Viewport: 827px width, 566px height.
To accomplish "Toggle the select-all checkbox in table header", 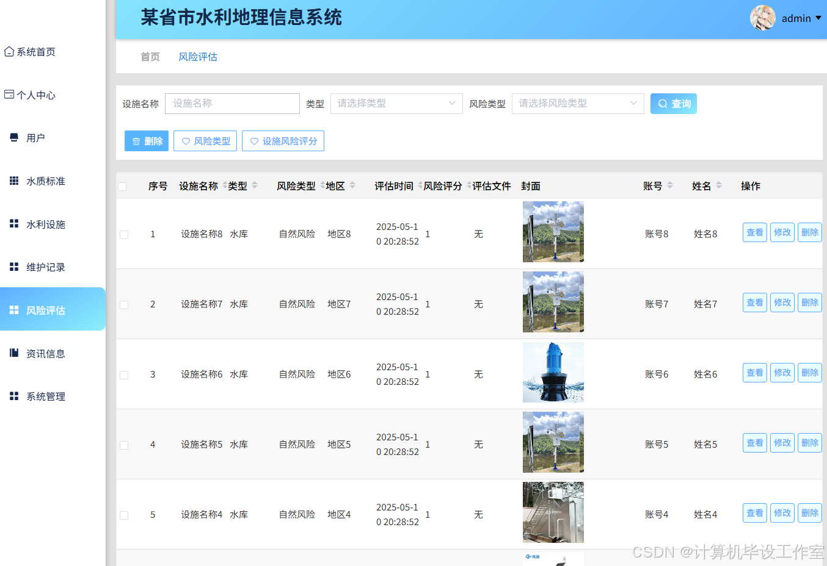I will click(122, 187).
